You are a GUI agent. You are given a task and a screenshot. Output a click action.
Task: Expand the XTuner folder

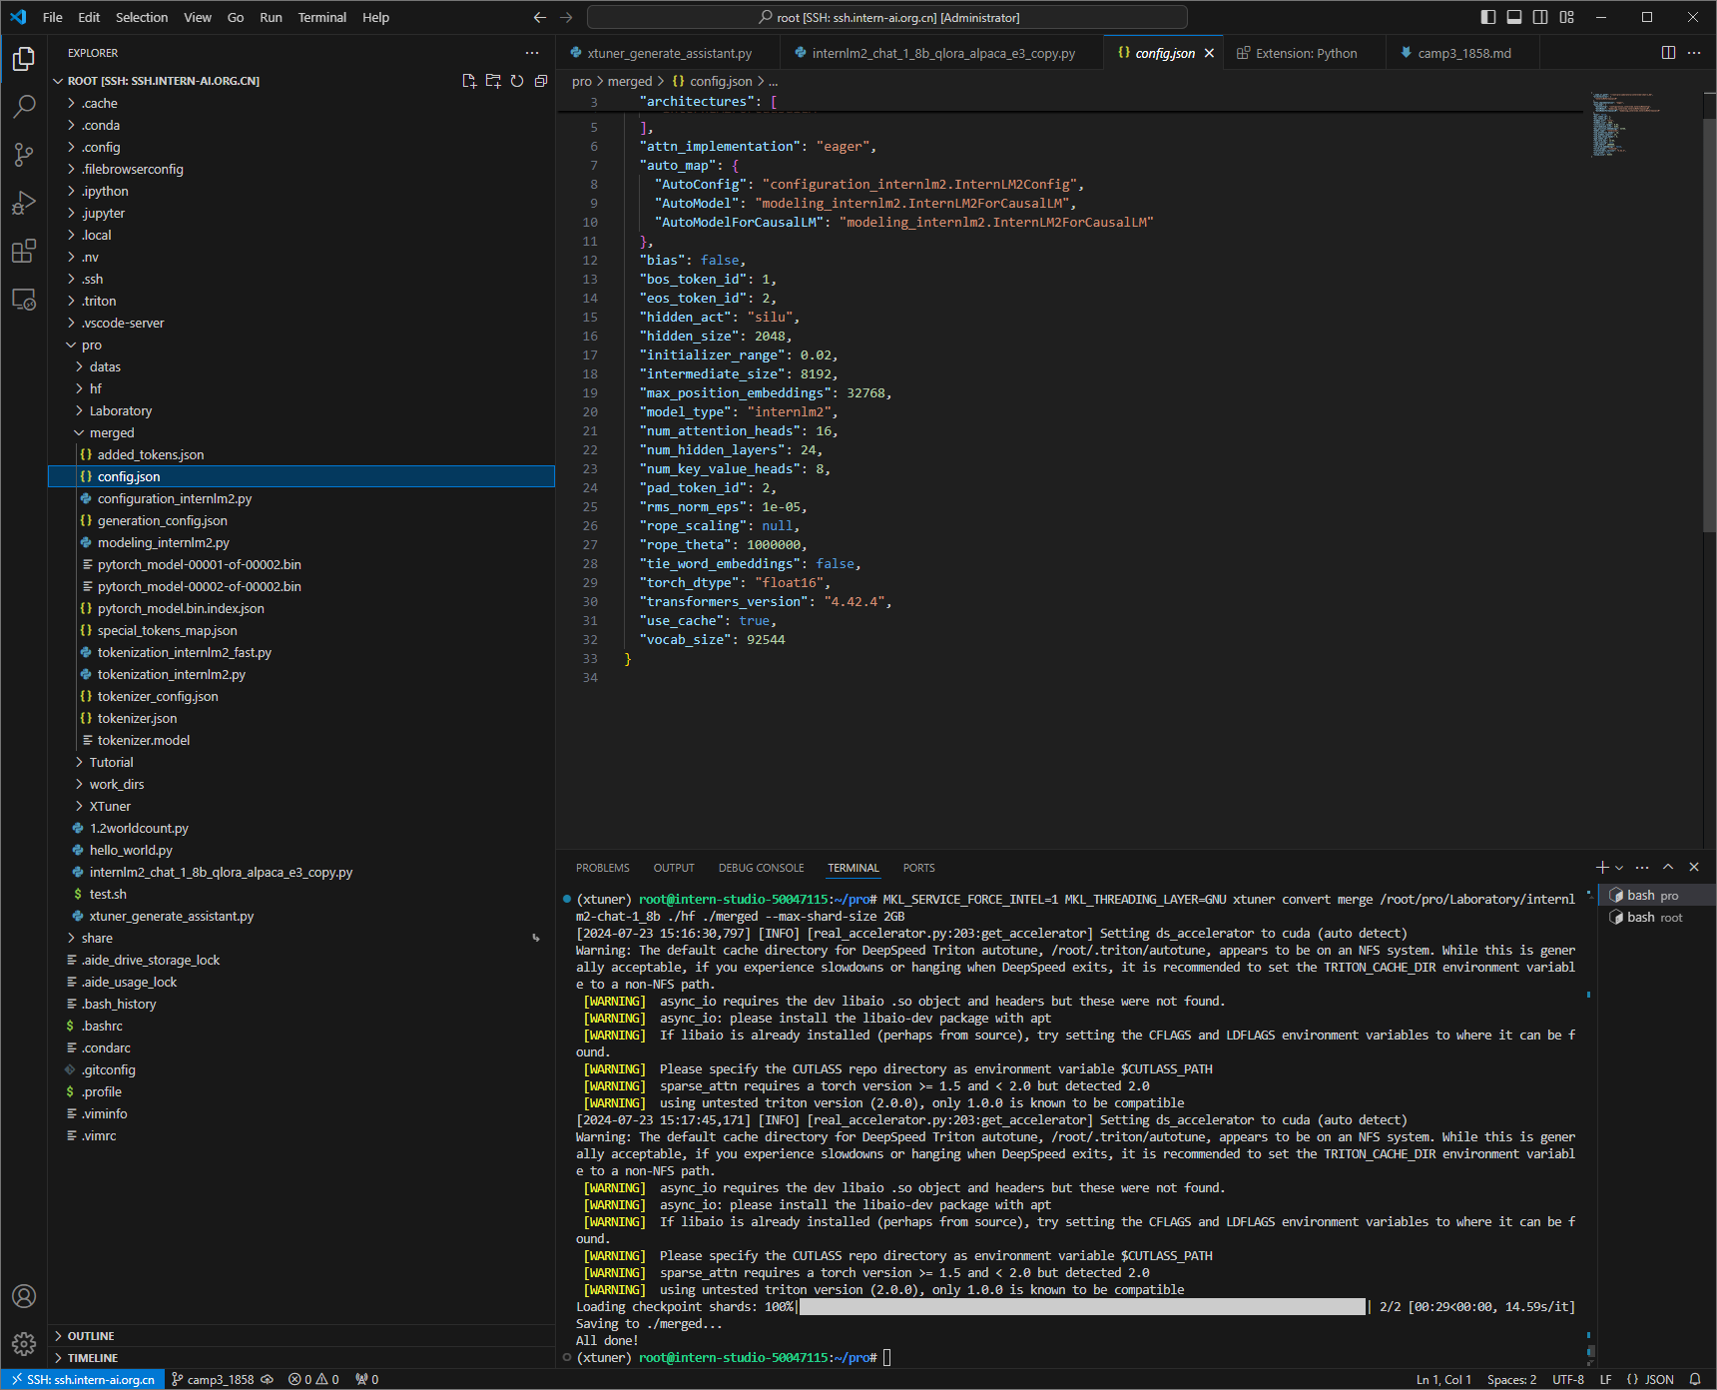pyautogui.click(x=300, y=806)
